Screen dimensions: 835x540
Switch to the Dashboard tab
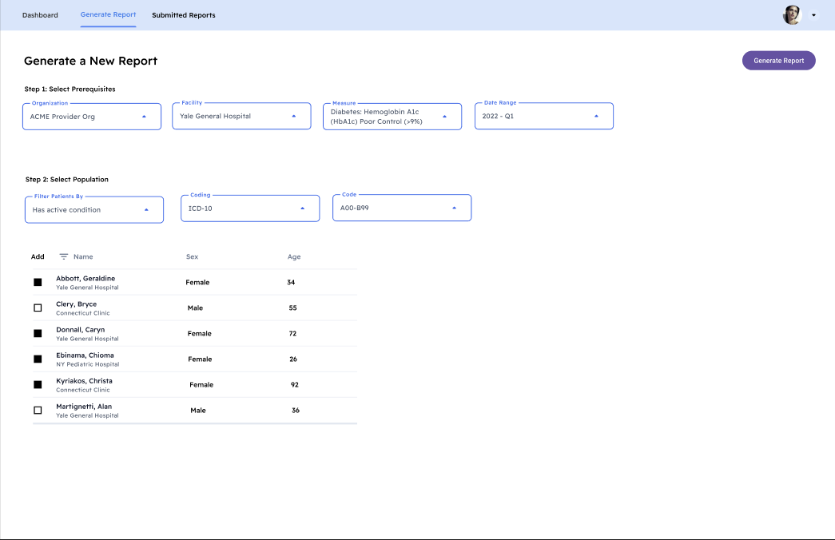tap(40, 14)
